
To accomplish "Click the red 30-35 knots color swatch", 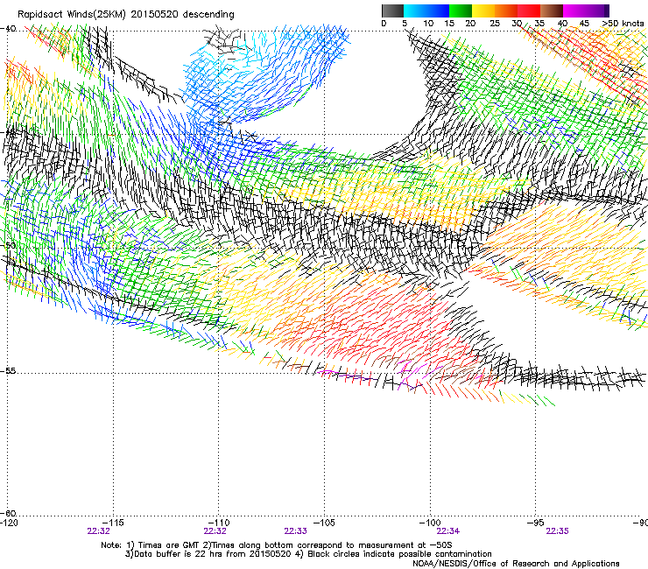I will click(x=529, y=11).
